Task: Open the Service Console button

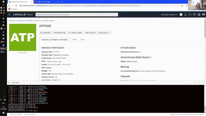Action: click(x=75, y=33)
